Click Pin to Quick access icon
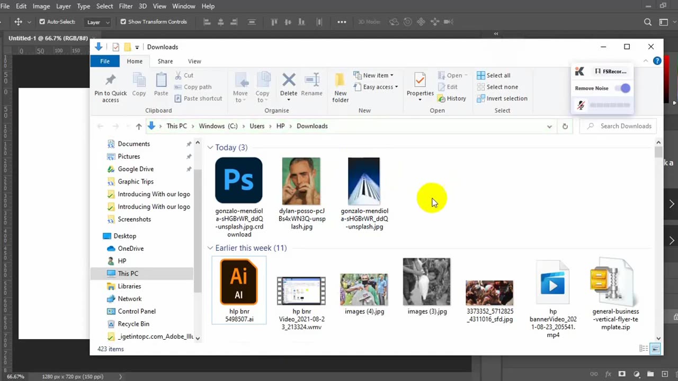 [x=110, y=80]
